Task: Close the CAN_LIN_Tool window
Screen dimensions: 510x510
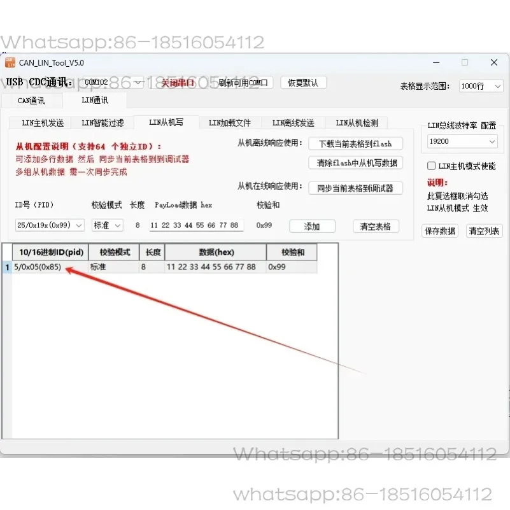Action: coord(493,62)
